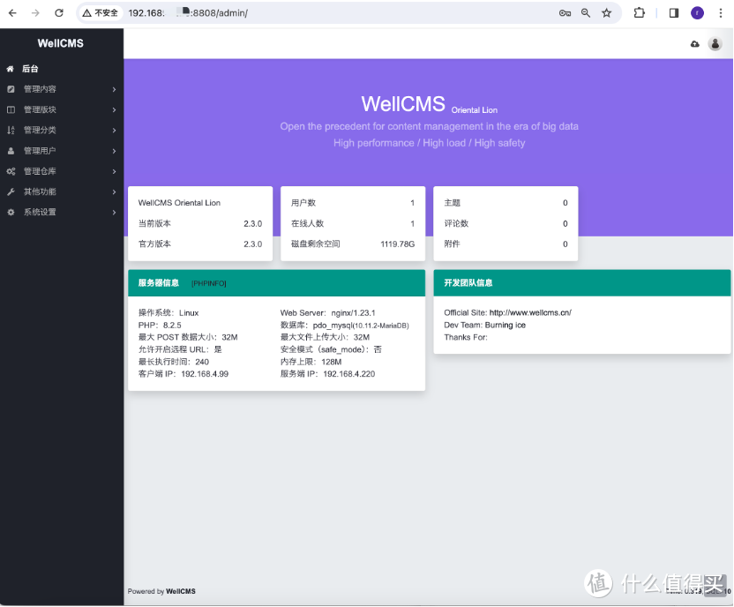
Task: Click the cloud upload icon in header
Action: click(x=695, y=44)
